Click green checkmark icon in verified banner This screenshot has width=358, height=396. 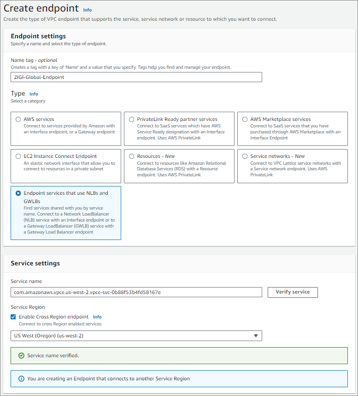coord(22,355)
